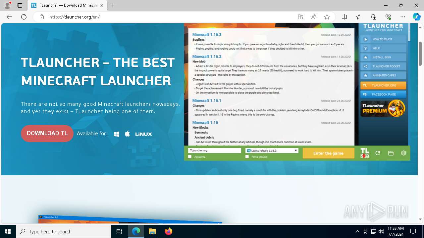This screenshot has width=424, height=238.
Task: Open a new browser tab
Action: click(x=113, y=5)
